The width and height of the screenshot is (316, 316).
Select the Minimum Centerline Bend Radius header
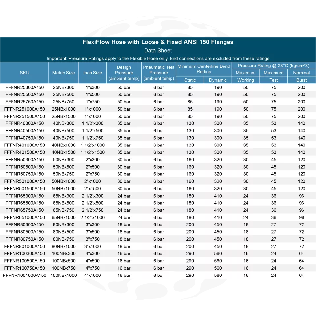204,69
